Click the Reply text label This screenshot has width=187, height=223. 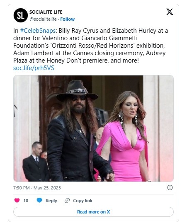(51, 201)
